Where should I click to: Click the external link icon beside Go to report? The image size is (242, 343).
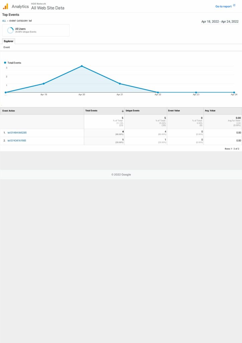point(234,6)
